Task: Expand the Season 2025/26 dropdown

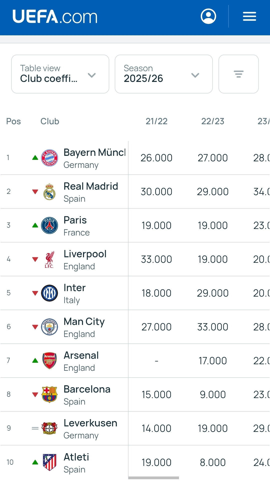Action: [x=164, y=74]
